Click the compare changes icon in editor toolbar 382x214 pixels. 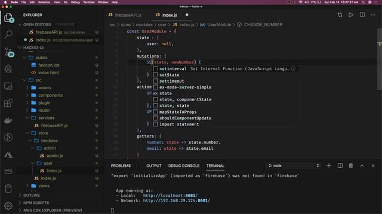340,15
